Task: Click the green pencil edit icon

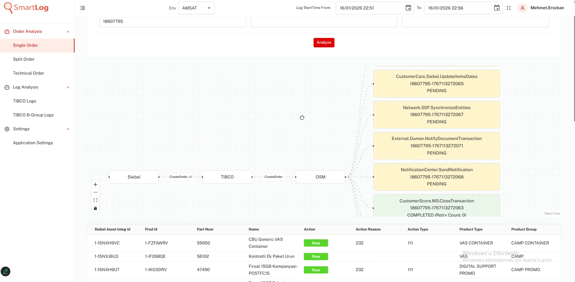Action: click(x=6, y=271)
